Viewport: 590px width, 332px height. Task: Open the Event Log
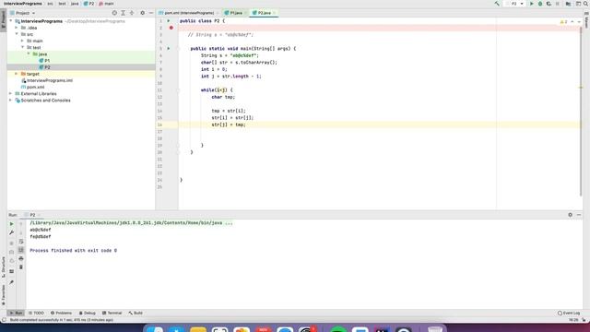click(x=569, y=313)
